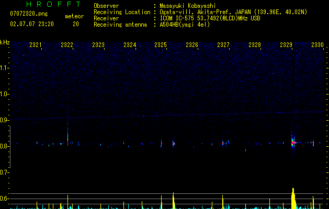329x209 pixels.
Task: Click the observer name Masayuki Kobayashi
Action: coord(188,6)
